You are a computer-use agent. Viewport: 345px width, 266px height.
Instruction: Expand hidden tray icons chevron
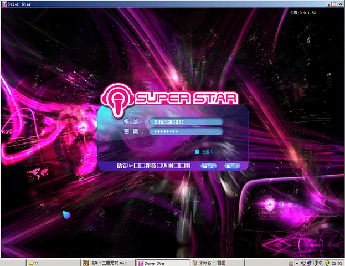(297, 263)
